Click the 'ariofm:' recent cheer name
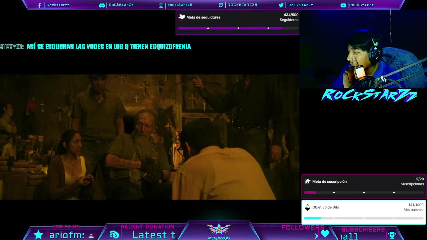 coord(67,235)
